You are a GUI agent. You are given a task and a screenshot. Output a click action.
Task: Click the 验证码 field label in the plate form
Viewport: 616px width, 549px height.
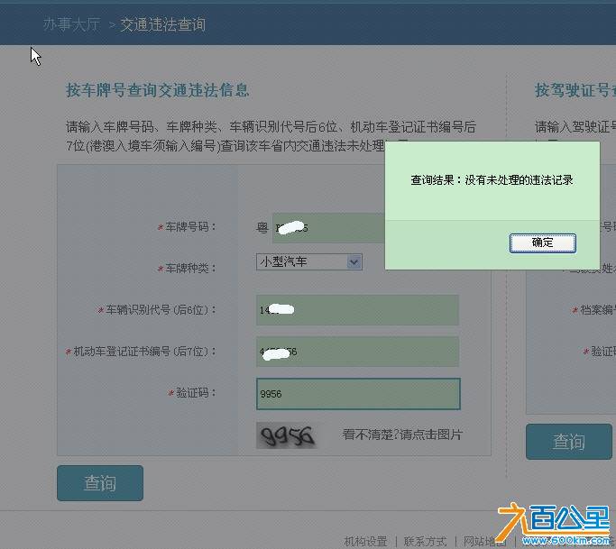tap(192, 392)
